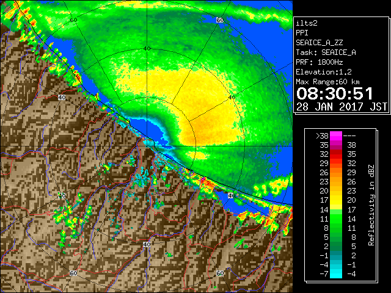Select the "28 JAN 2017 JST" date

[342, 107]
